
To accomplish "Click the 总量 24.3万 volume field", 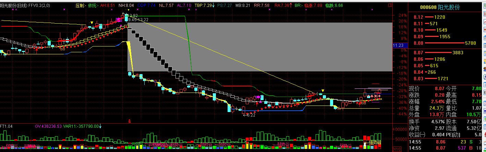I will pos(427,108).
